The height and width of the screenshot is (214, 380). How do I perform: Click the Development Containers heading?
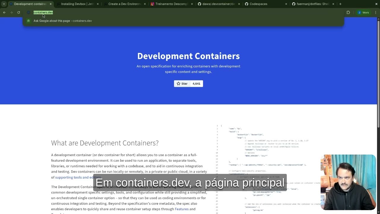[189, 56]
